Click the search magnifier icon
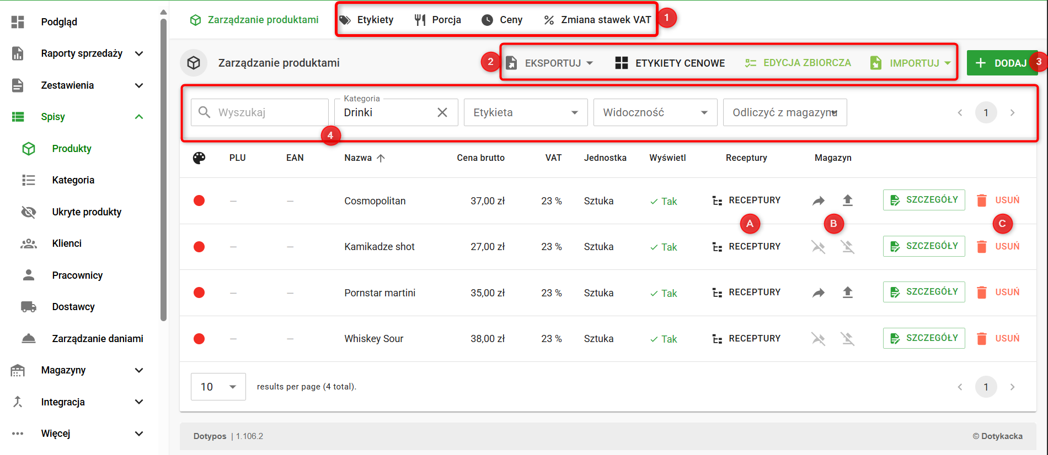The image size is (1048, 455). coord(204,112)
